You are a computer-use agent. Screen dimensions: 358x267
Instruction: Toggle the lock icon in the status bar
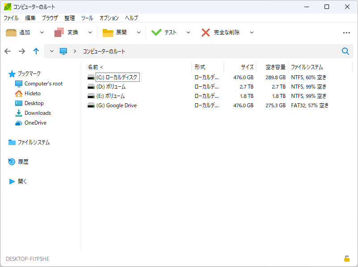point(346,259)
